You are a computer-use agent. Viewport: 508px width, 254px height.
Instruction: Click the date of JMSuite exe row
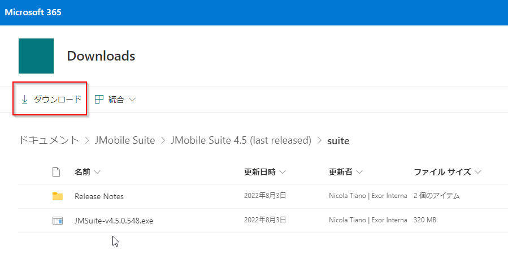click(x=265, y=220)
